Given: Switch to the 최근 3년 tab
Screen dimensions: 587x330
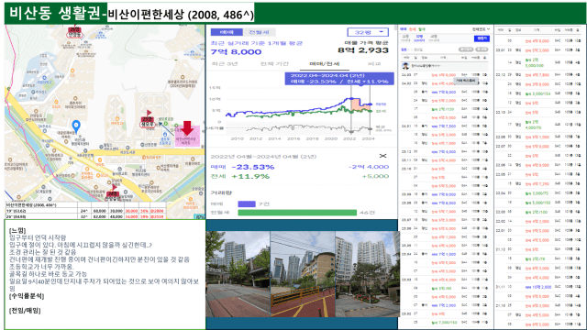Looking at the screenshot, I should (225, 63).
